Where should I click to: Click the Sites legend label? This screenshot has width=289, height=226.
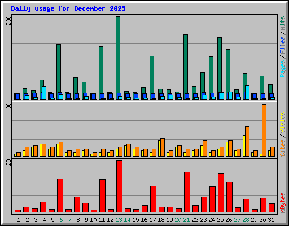283,148
